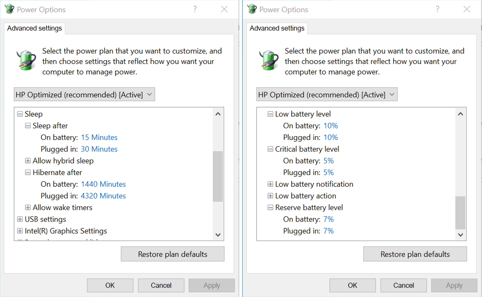Select the Hibernate after tree item label
Screen dimensions: 482x297
pos(57,172)
